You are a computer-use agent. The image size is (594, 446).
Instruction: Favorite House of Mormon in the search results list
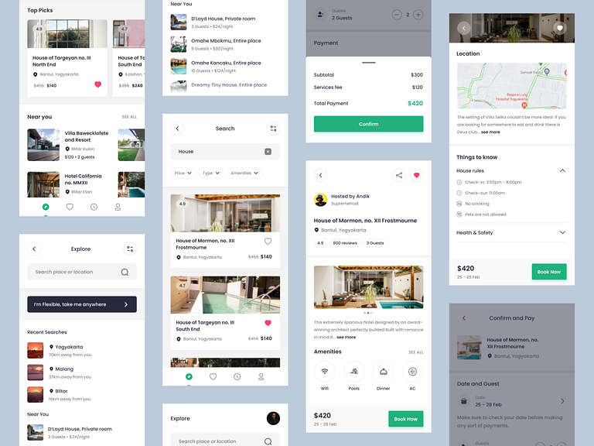[x=268, y=241]
